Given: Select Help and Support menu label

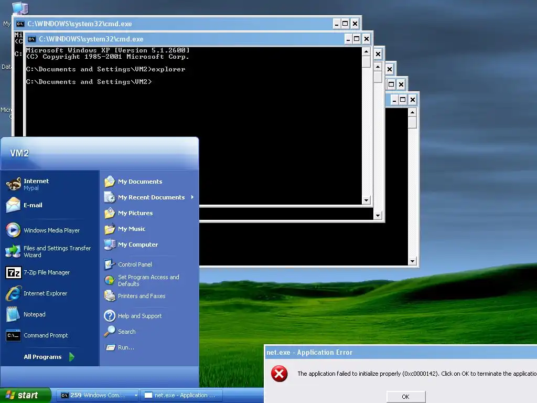Looking at the screenshot, I should pyautogui.click(x=139, y=316).
